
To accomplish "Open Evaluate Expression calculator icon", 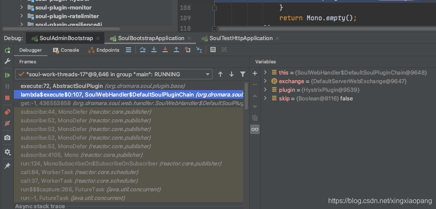I will pos(213,50).
